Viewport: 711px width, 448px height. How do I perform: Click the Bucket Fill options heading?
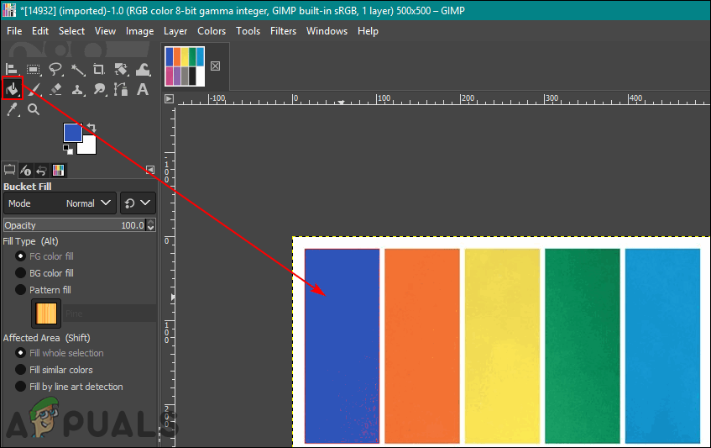click(27, 187)
